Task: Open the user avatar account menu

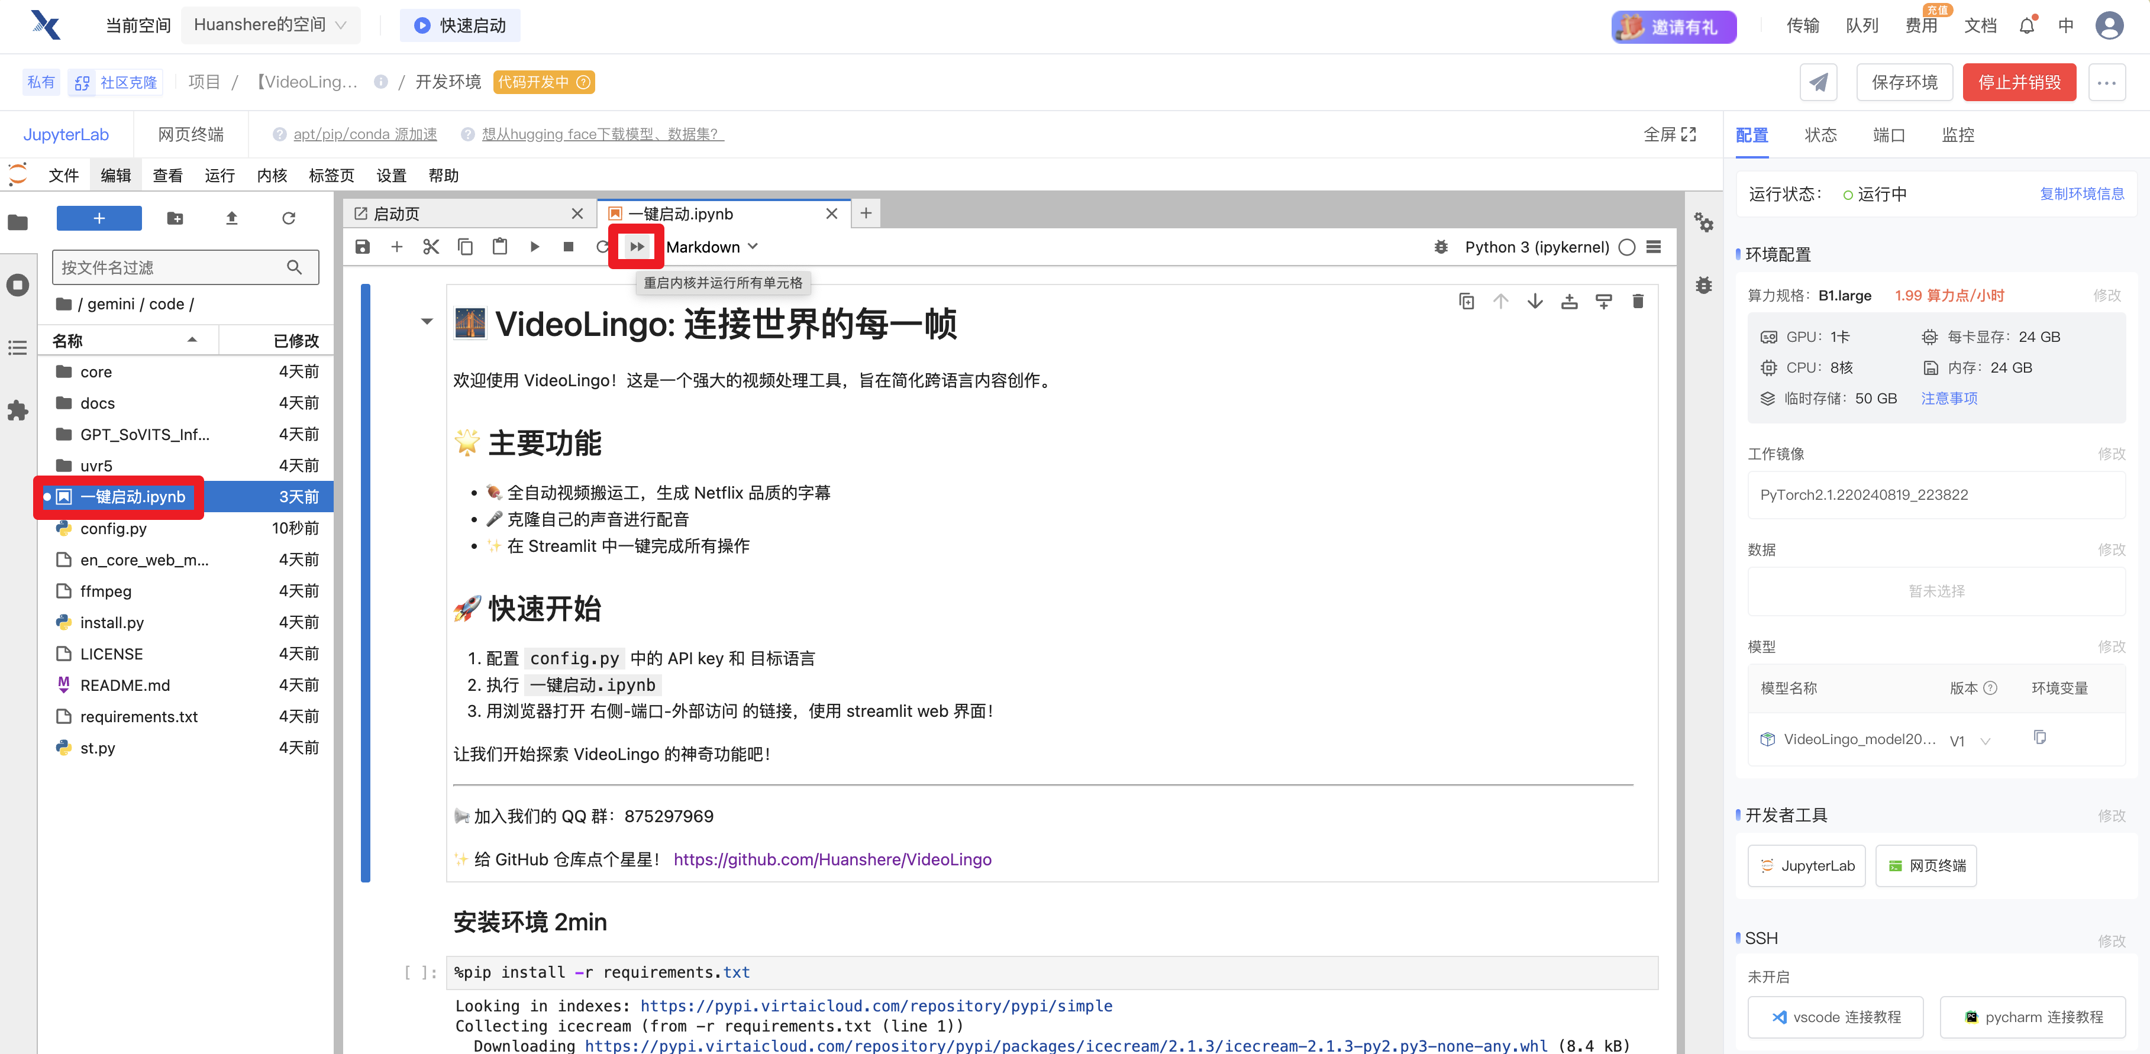Action: click(2109, 26)
